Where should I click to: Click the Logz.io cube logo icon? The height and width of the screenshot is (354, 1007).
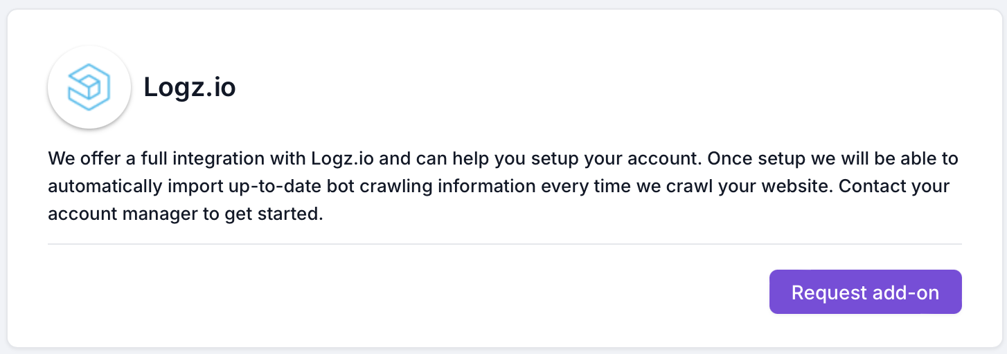(x=89, y=87)
